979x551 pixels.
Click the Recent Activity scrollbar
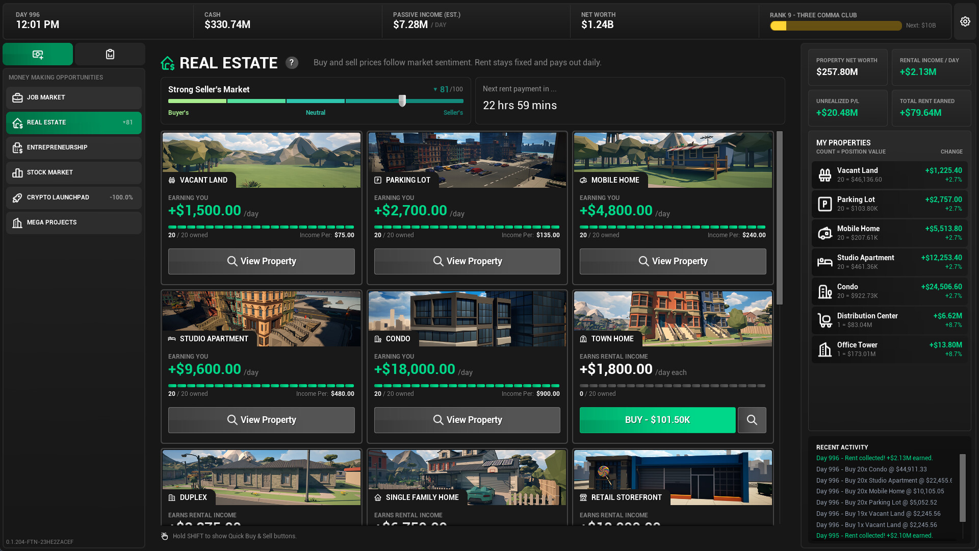click(963, 488)
